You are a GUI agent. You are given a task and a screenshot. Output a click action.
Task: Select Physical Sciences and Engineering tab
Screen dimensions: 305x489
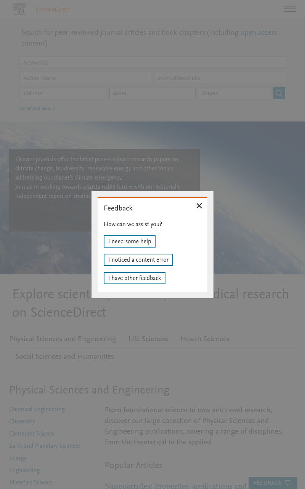pos(63,339)
